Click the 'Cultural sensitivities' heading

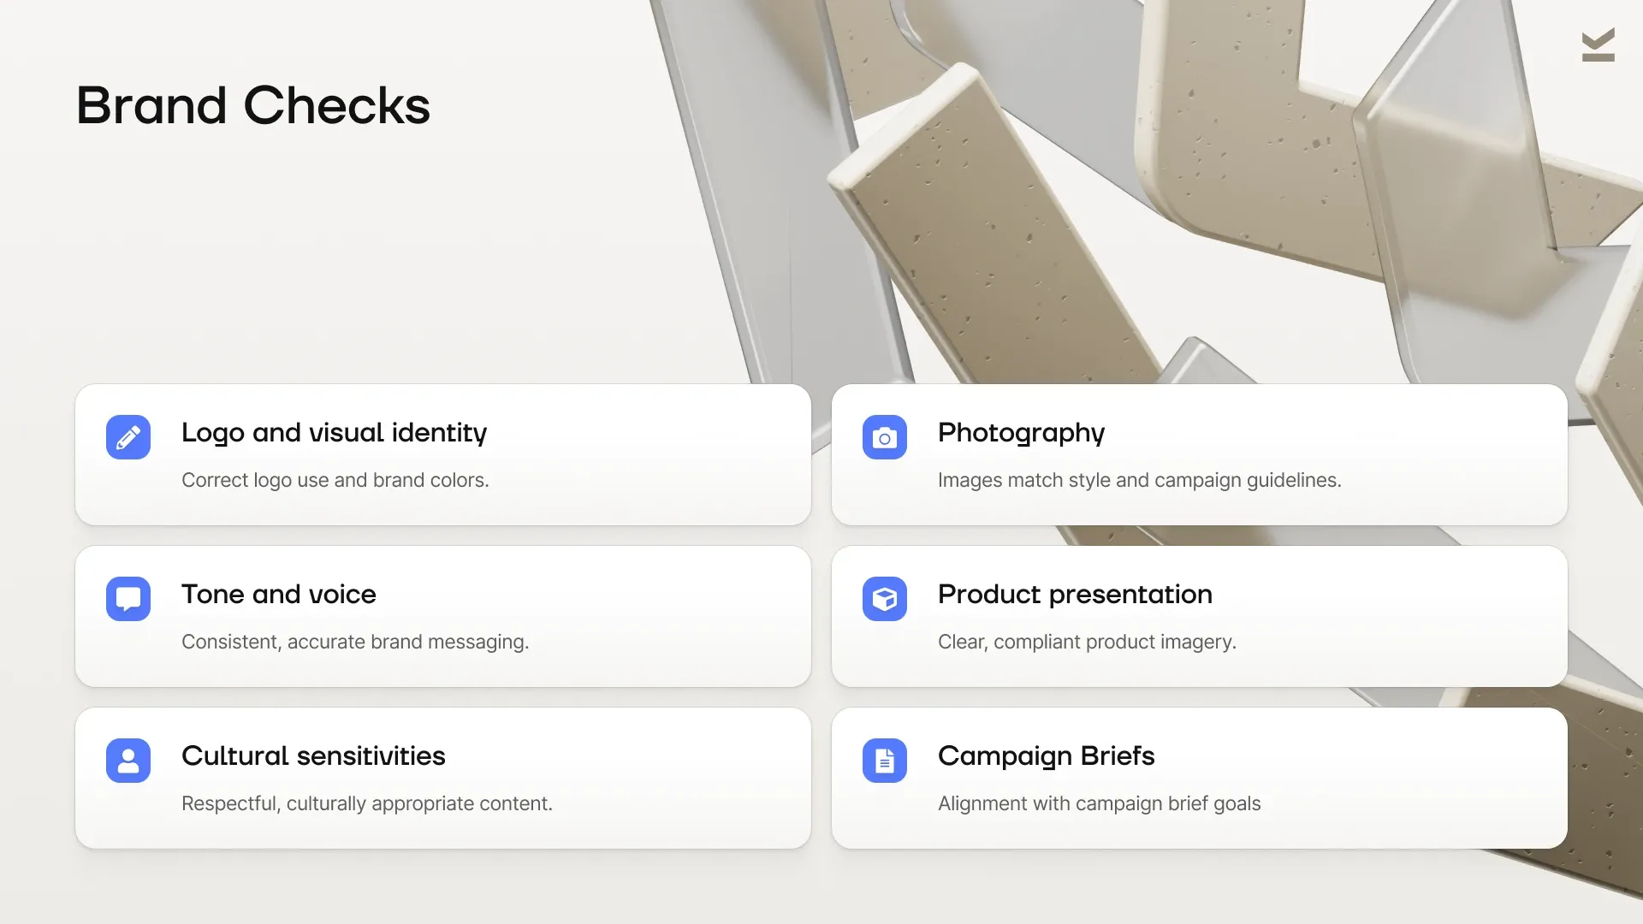(313, 755)
